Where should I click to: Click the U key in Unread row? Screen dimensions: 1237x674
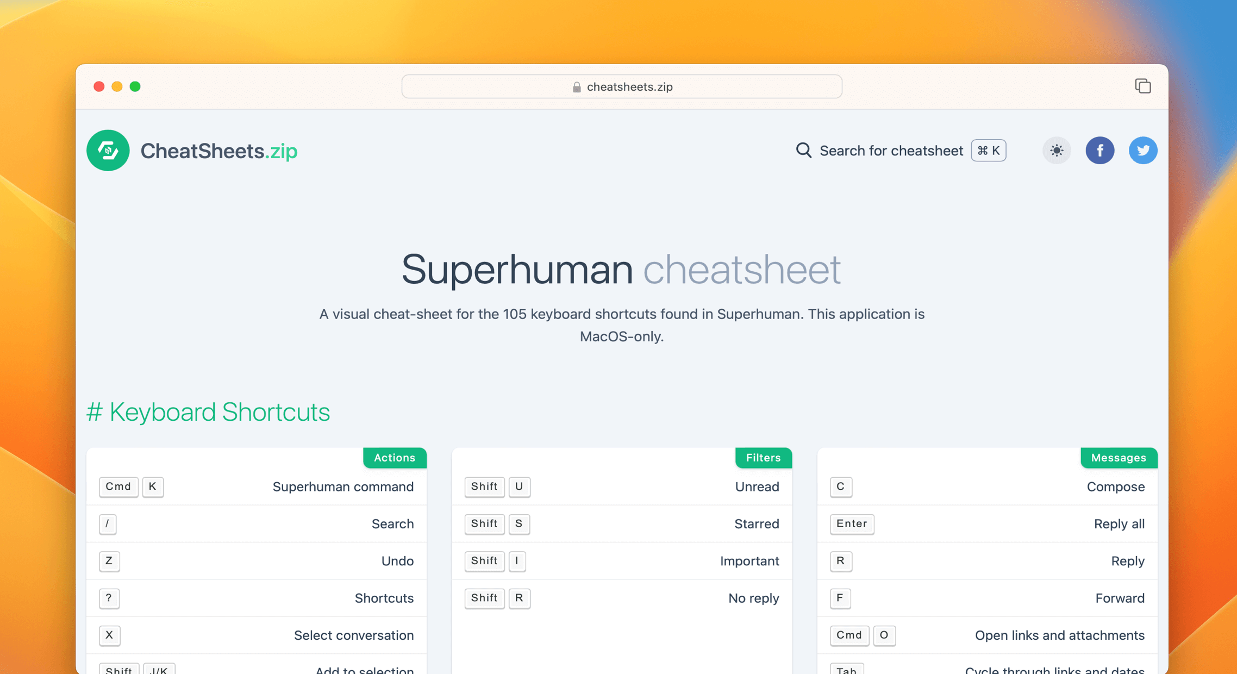[x=519, y=486]
